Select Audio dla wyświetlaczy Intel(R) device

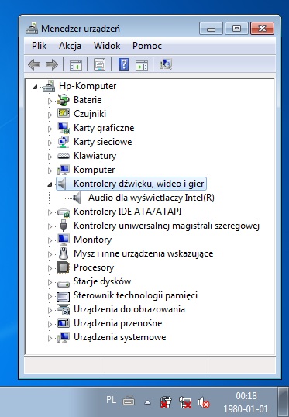151,198
